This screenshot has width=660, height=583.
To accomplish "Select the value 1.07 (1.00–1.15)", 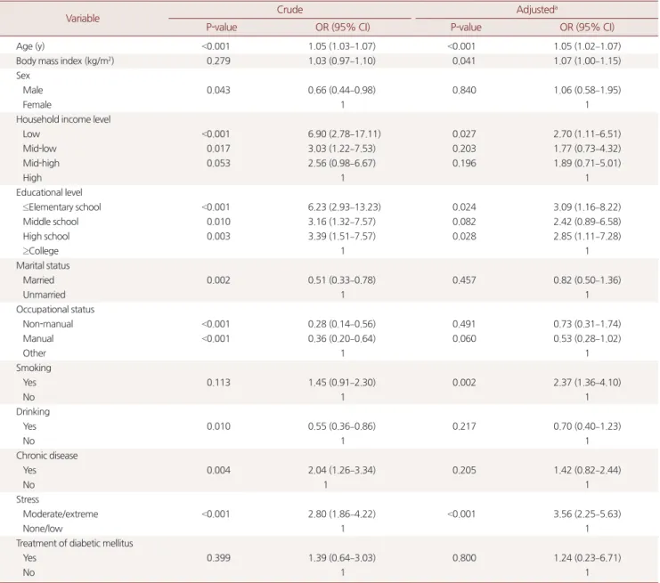I will (587, 61).
